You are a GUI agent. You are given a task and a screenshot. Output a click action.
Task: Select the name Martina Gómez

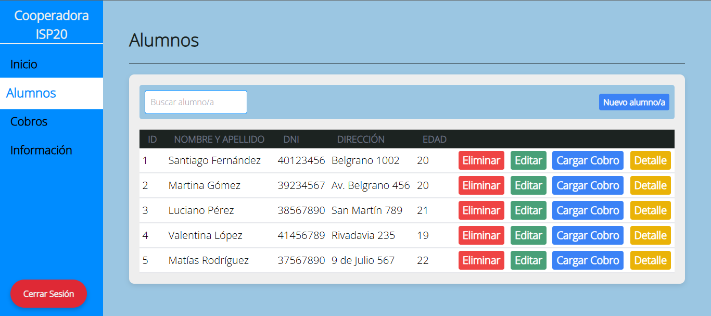pyautogui.click(x=205, y=185)
